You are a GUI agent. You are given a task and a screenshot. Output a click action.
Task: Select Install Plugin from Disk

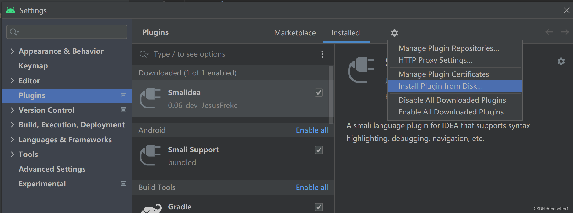pos(455,86)
